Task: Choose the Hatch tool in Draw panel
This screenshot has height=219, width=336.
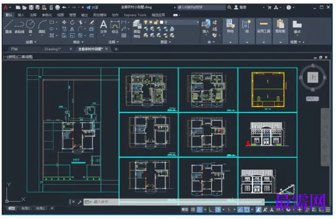Action: point(51,35)
